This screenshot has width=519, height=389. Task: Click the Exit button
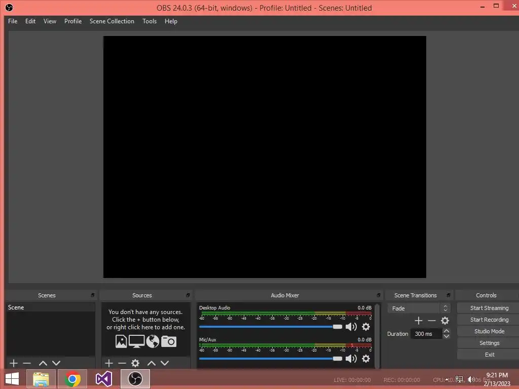(x=489, y=355)
